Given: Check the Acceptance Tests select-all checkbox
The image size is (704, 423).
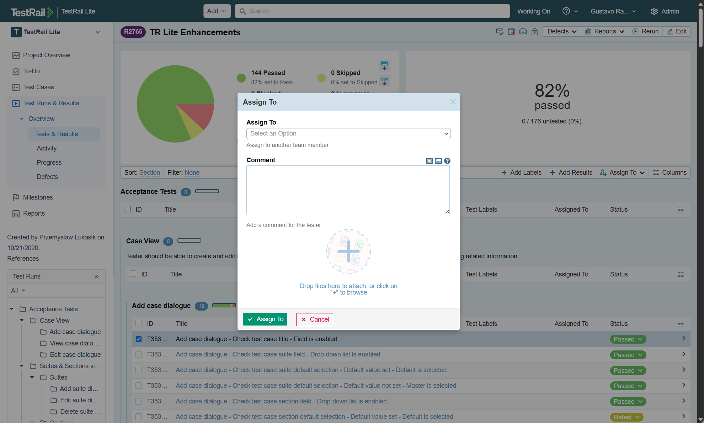Looking at the screenshot, I should pos(127,209).
